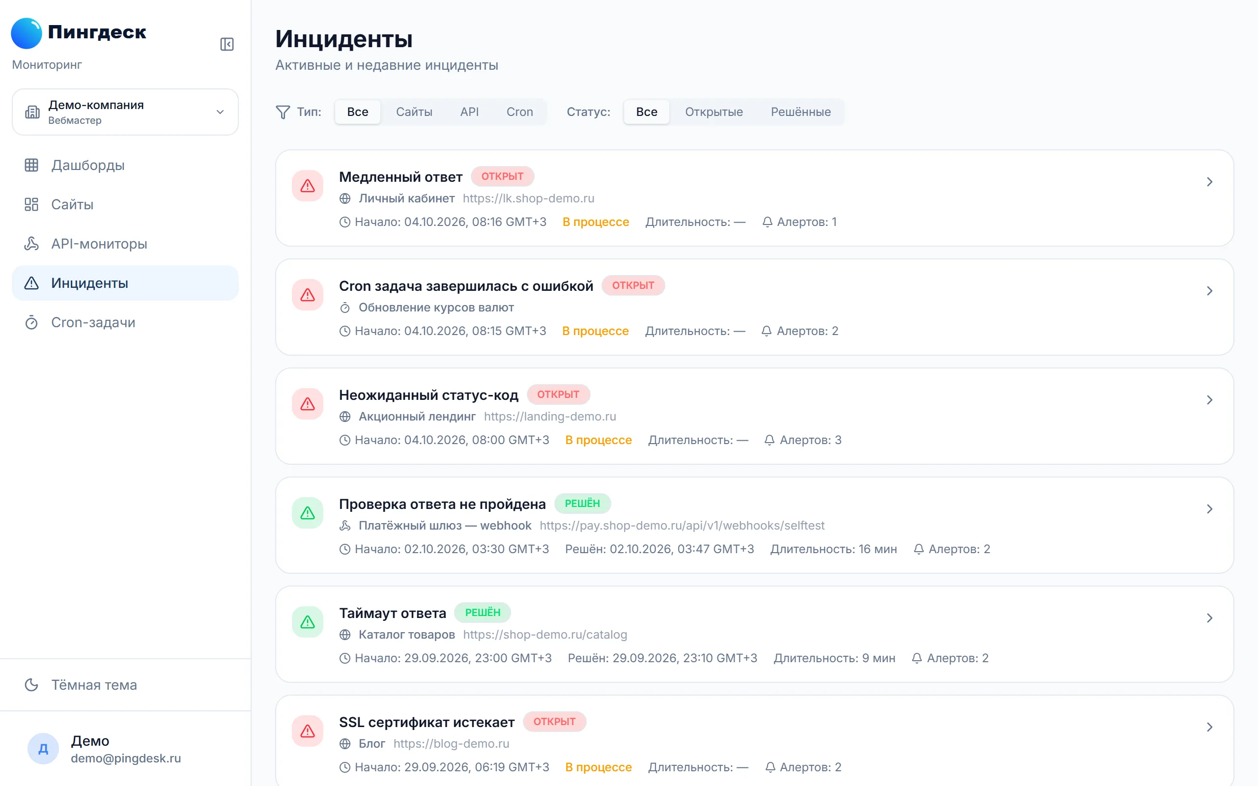Click the globe icon next to Личный кабинет
This screenshot has height=786, width=1258.
pyautogui.click(x=345, y=198)
